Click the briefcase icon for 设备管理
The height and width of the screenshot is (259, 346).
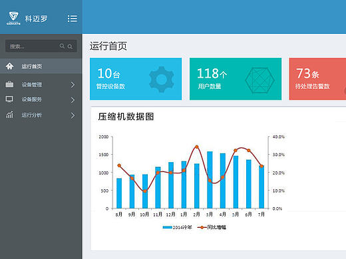point(9,84)
